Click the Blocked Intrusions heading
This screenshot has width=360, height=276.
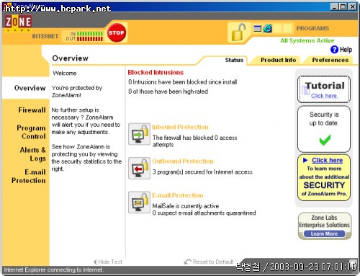[x=156, y=72]
